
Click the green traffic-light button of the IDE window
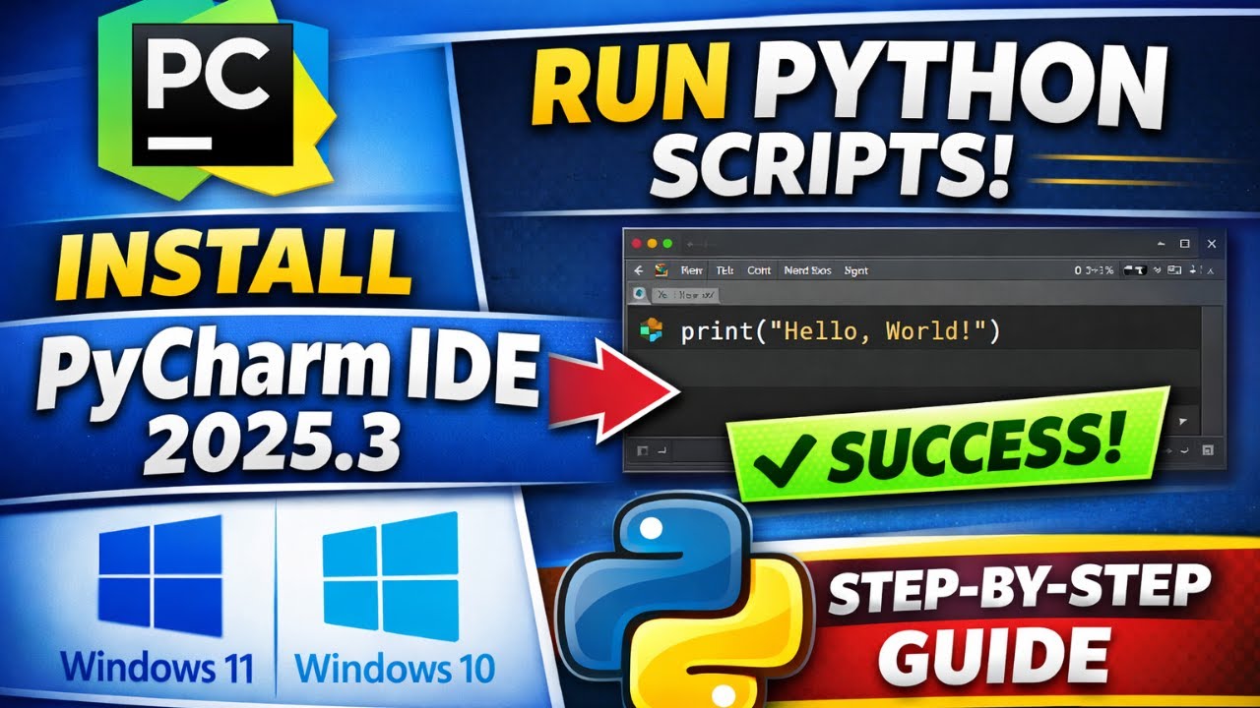(x=667, y=243)
